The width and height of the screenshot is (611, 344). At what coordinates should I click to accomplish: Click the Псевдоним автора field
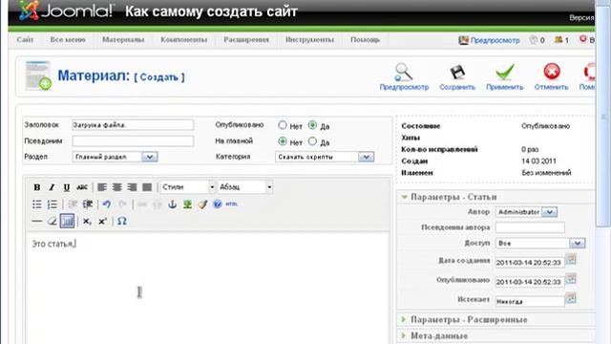[530, 227]
